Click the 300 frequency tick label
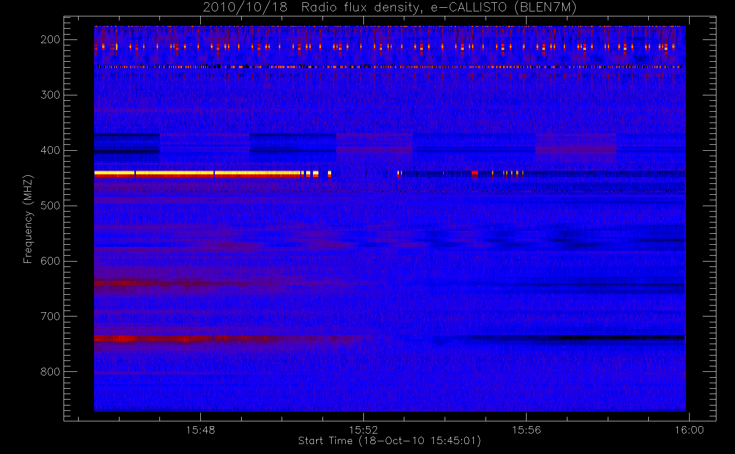This screenshot has height=454, width=735. (50, 95)
